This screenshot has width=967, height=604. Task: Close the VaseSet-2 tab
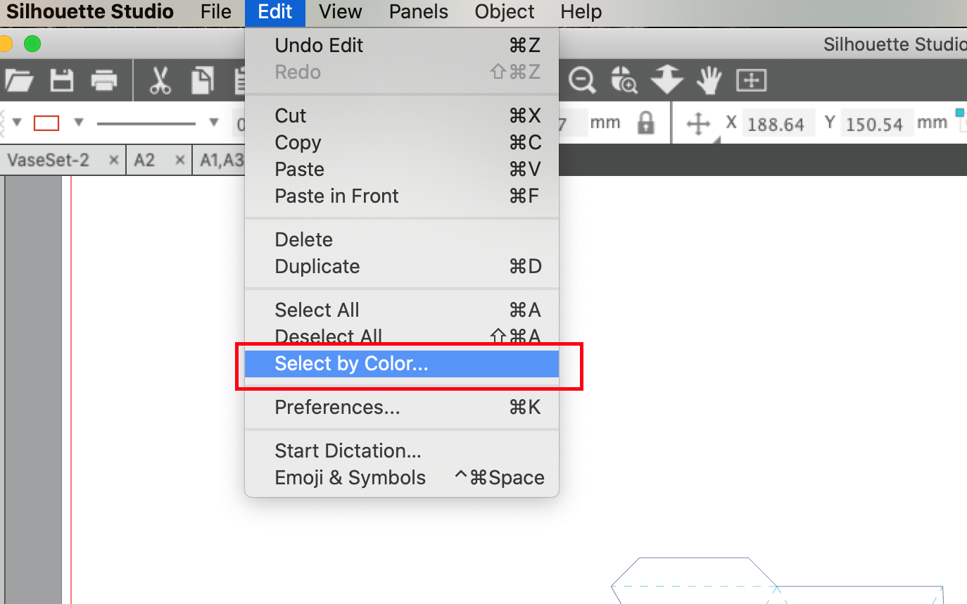tap(113, 161)
